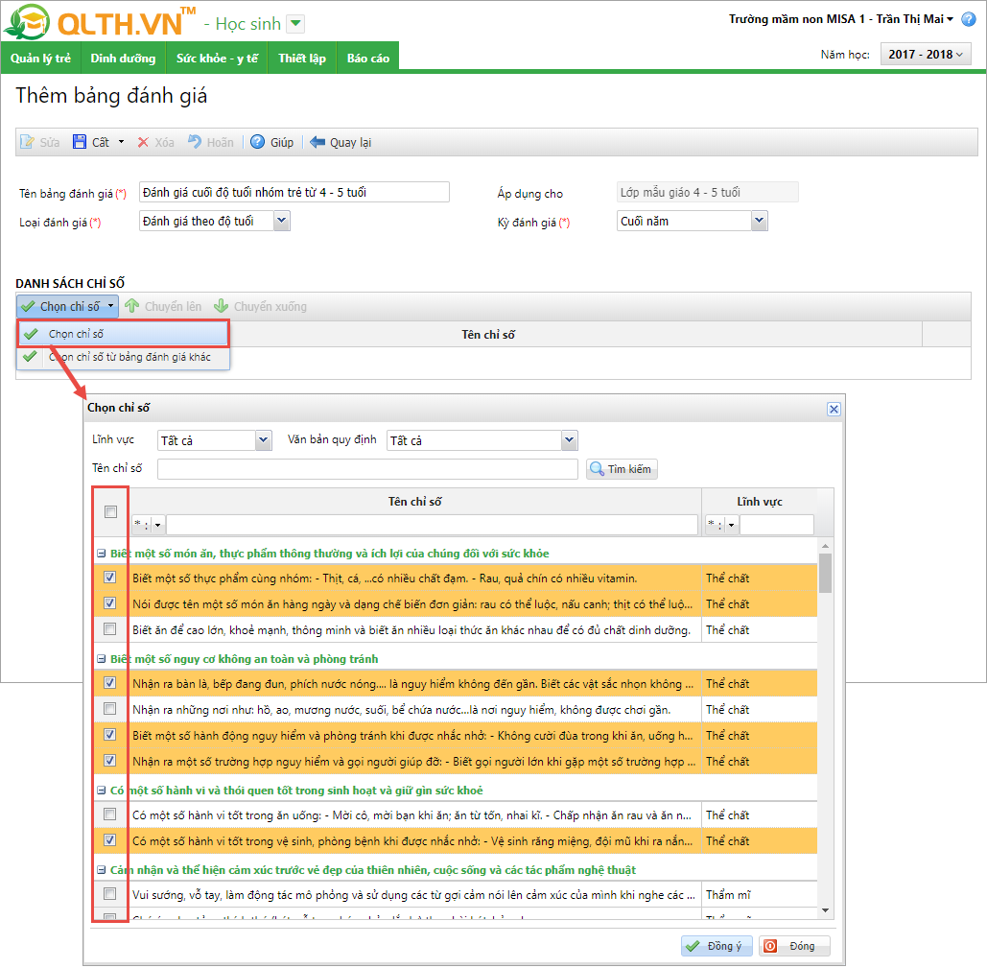This screenshot has height=968, width=987.
Task: Collapse 'Biết một số nguy cơ không an toàn' group
Action: coord(102,659)
